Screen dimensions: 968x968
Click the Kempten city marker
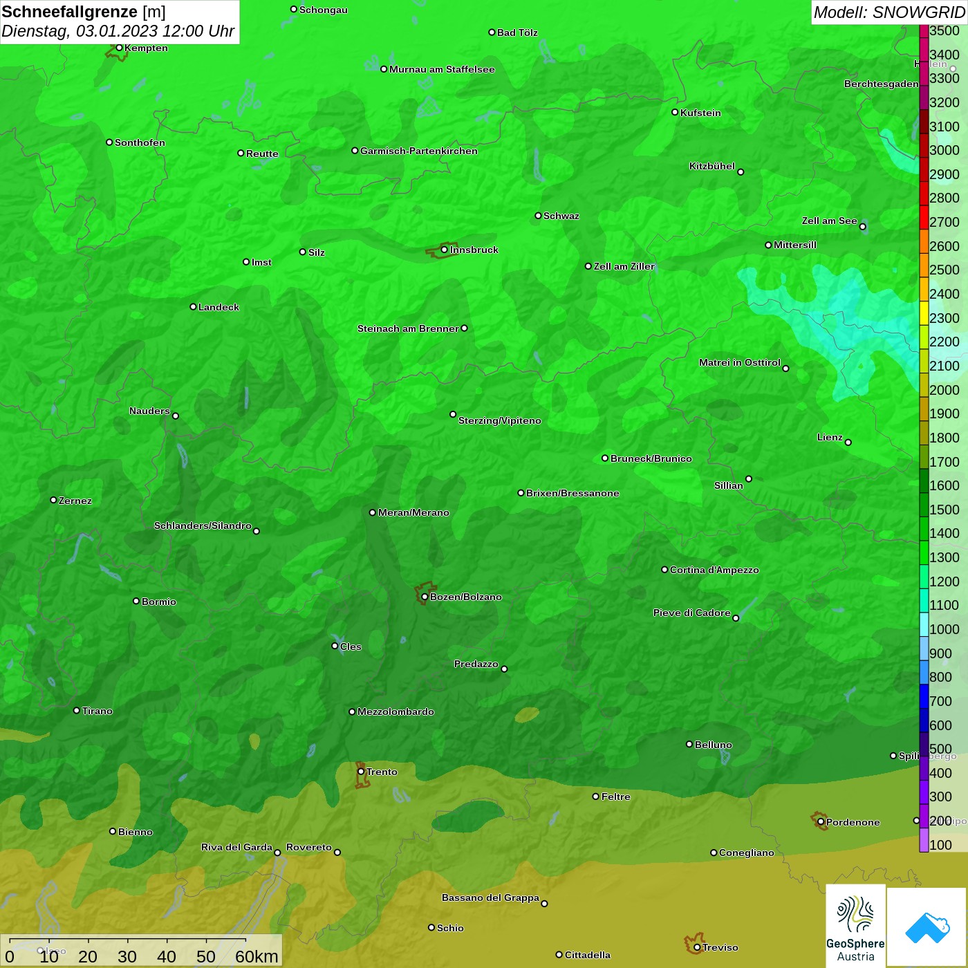119,48
